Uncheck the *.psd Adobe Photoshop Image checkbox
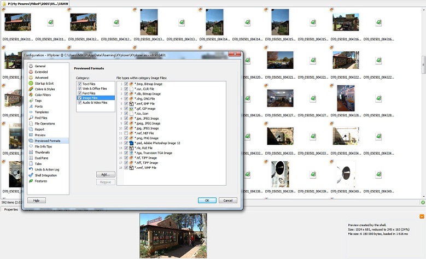 pos(126,143)
